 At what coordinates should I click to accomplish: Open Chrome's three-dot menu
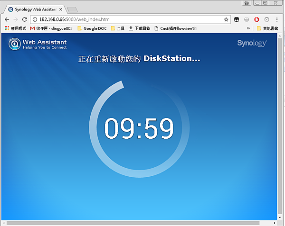(x=277, y=19)
